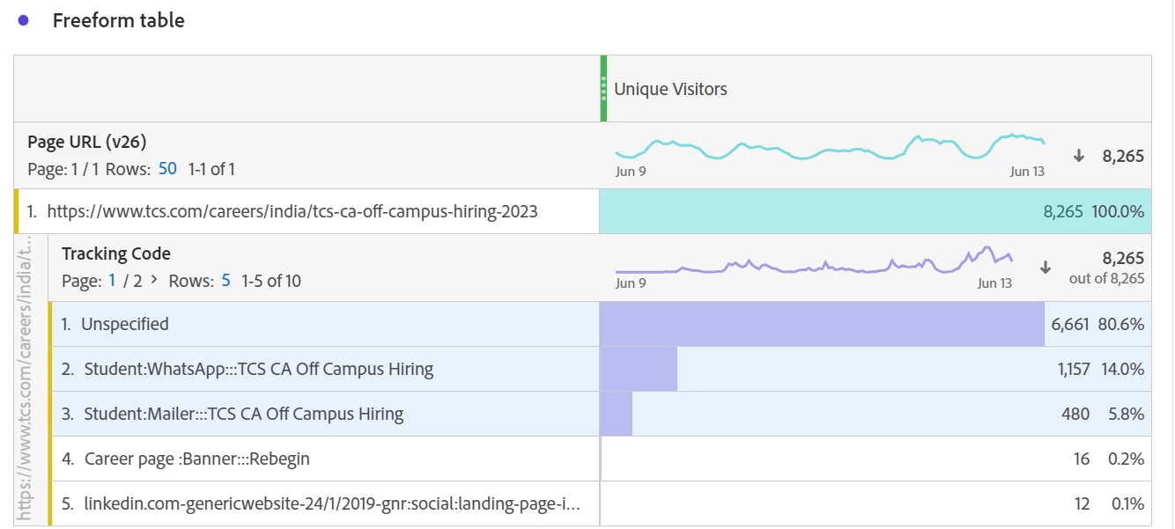Change Page URL rows count 50
This screenshot has height=529, width=1175.
(167, 168)
